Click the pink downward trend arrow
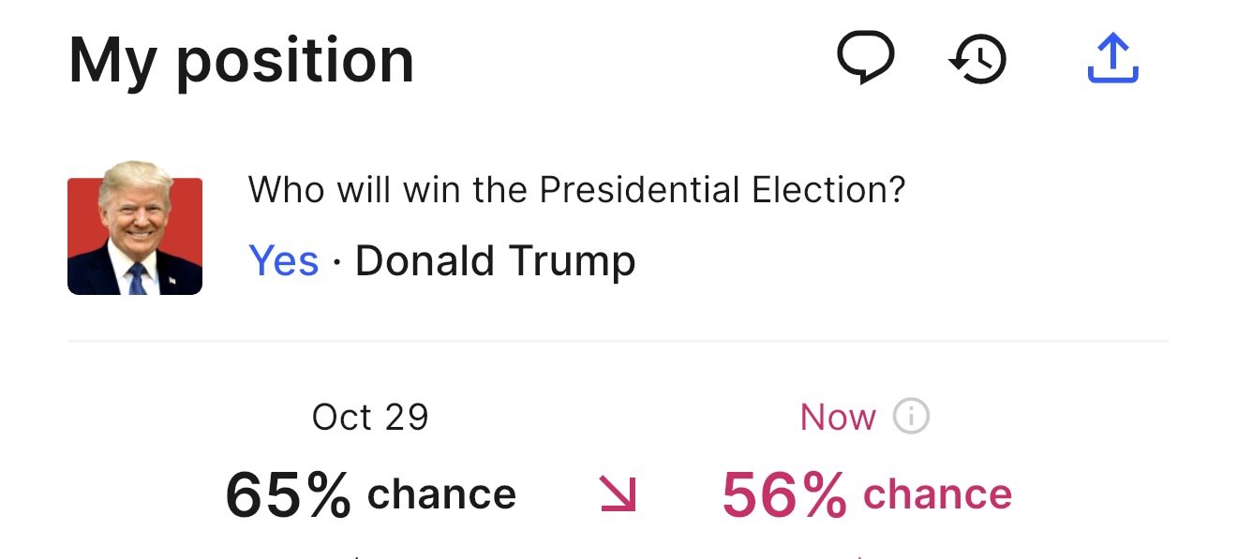 click(x=618, y=494)
